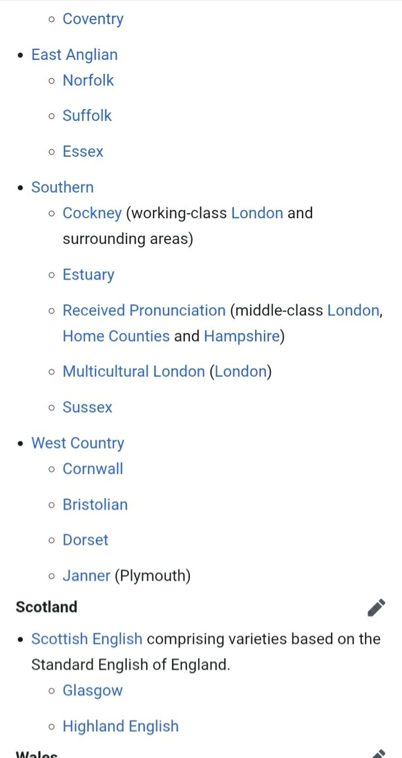Open the East Anglian article link
This screenshot has width=402, height=758.
74,55
